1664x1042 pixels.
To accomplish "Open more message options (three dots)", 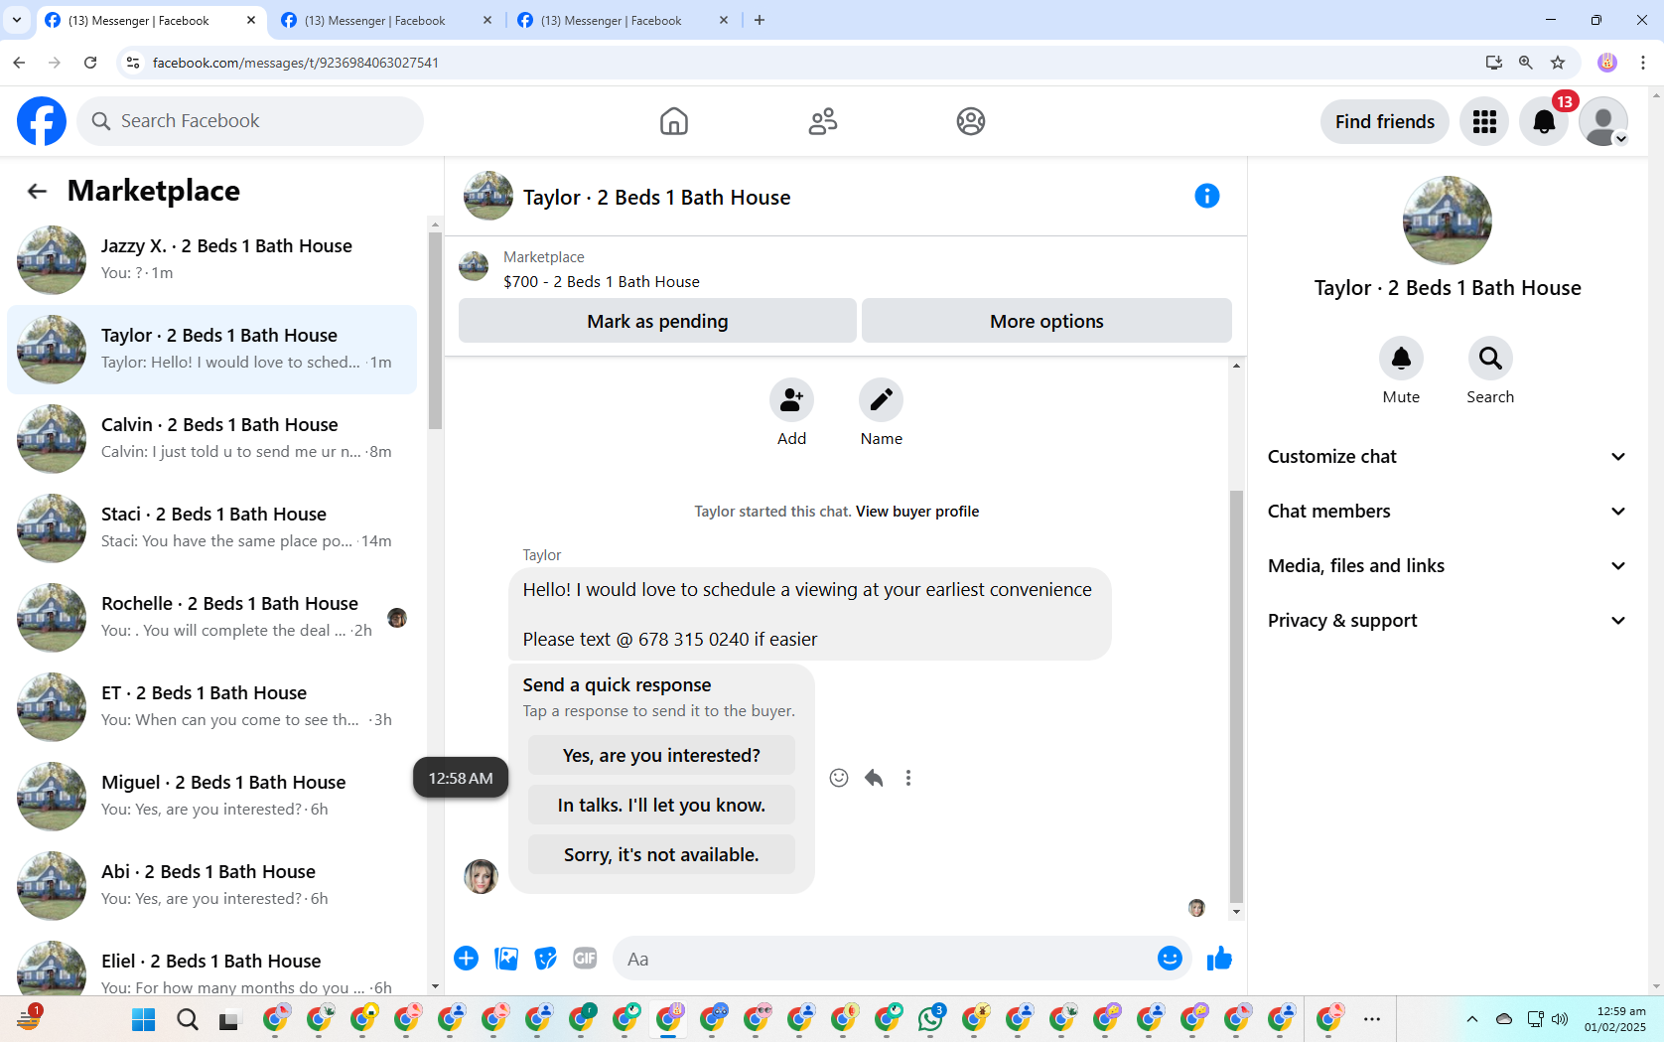I will pyautogui.click(x=908, y=778).
